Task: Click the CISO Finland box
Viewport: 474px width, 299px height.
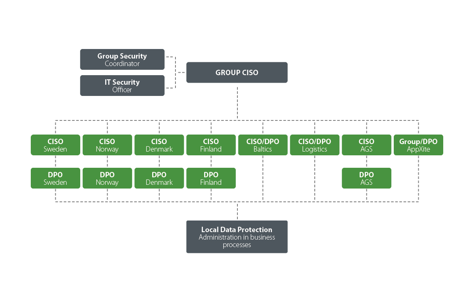Action: [211, 145]
